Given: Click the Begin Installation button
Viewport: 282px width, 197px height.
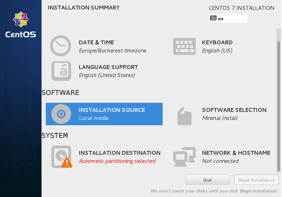Looking at the screenshot, I should [256, 180].
